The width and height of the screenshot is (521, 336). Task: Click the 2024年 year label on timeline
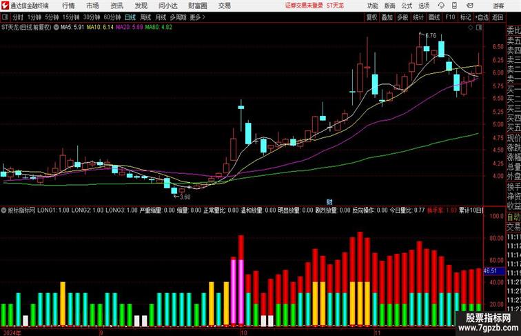pos(12,333)
